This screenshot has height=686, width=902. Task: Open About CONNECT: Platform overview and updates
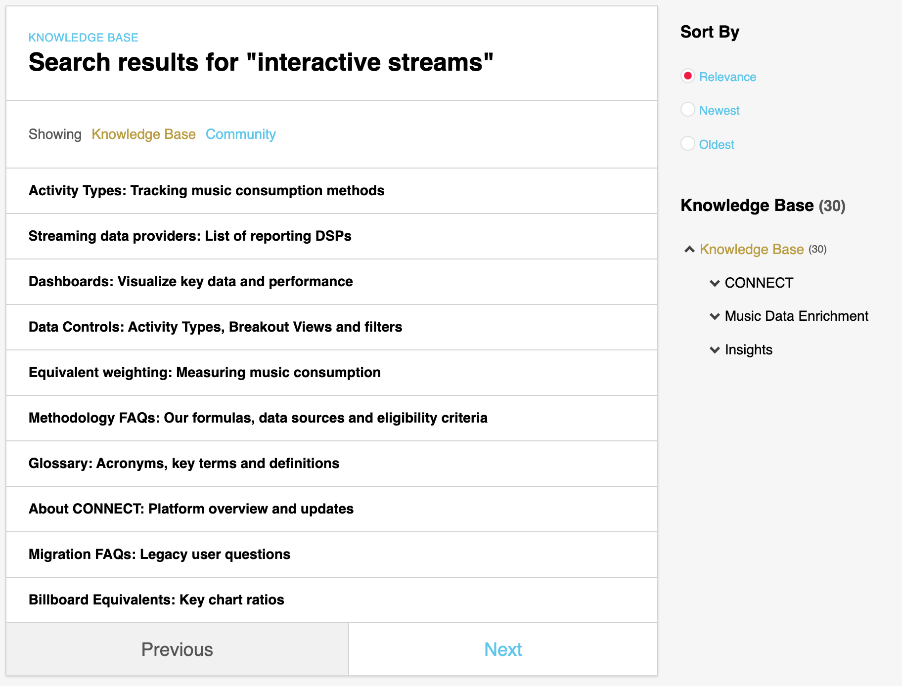[191, 509]
